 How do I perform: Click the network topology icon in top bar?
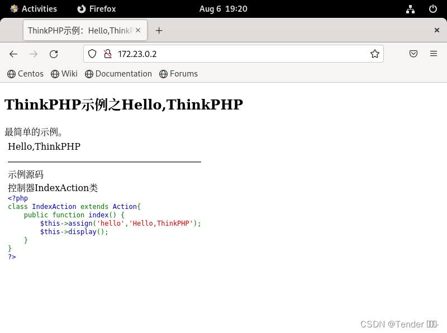(x=410, y=8)
